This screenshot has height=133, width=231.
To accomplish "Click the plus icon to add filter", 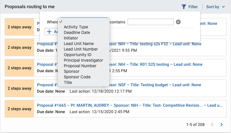I will pyautogui.click(x=49, y=32).
